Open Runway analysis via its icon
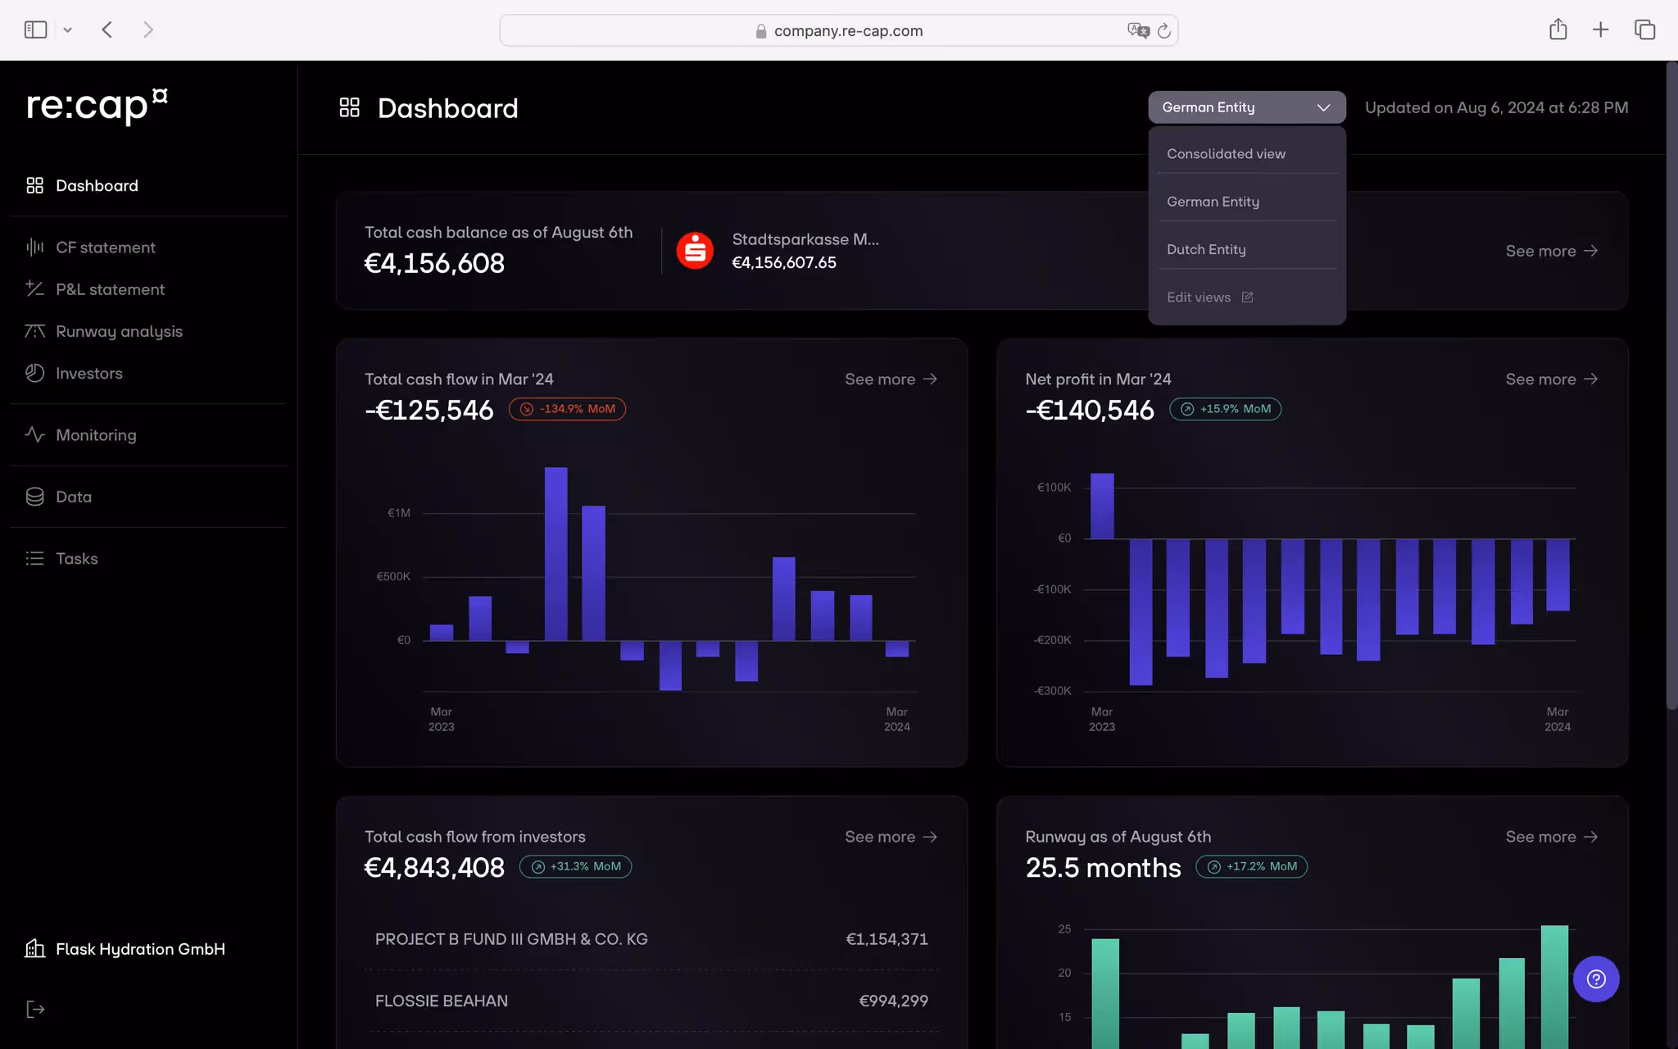The width and height of the screenshot is (1678, 1049). pyautogui.click(x=34, y=331)
